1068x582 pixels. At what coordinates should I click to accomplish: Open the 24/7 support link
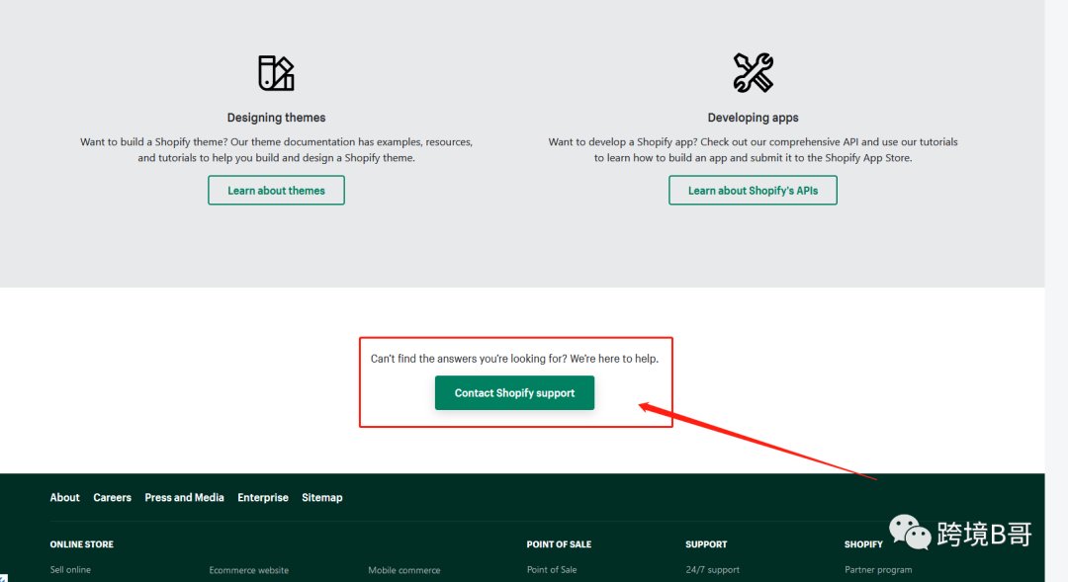tap(712, 570)
